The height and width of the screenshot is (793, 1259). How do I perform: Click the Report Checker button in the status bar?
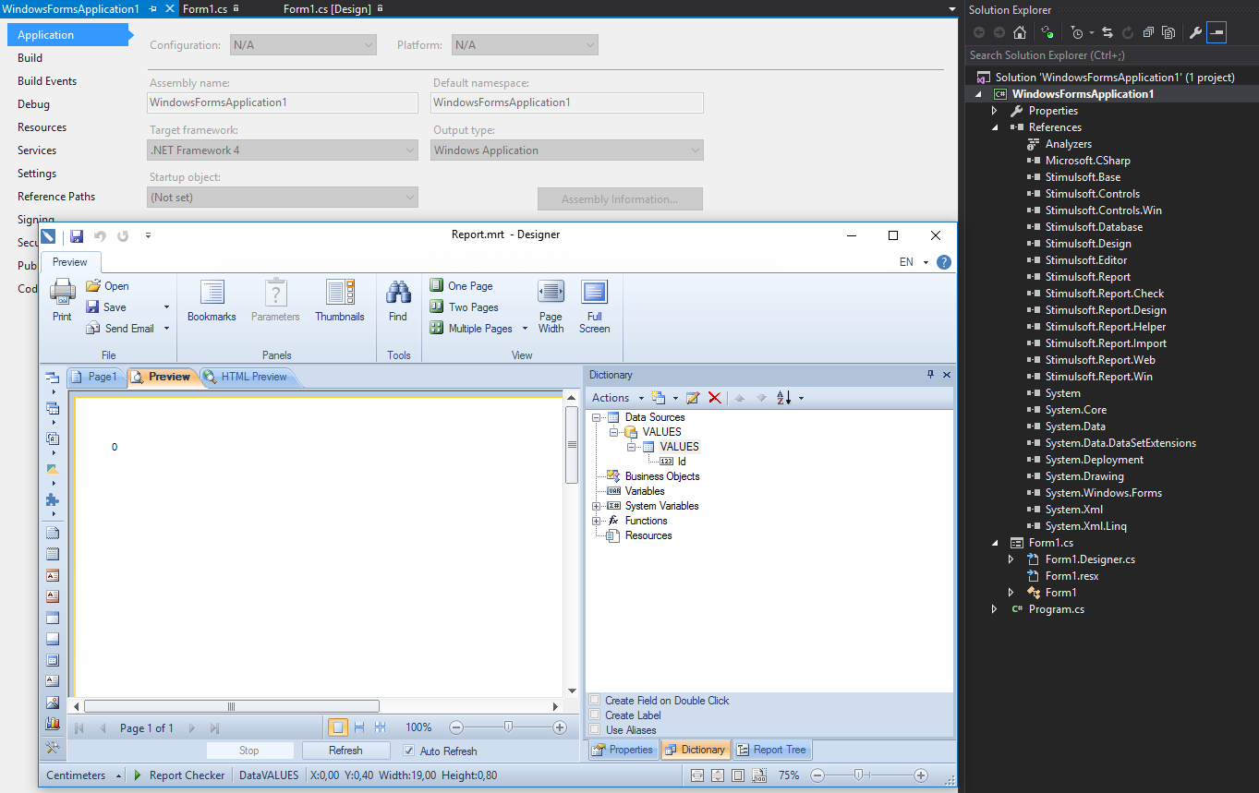(x=180, y=775)
